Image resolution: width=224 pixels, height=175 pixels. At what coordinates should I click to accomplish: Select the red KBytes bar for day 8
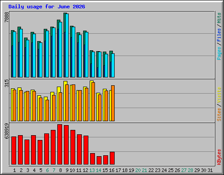click(x=60, y=144)
